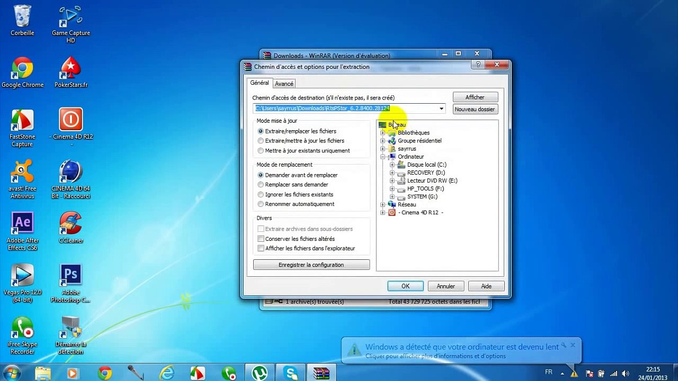
Task: Show hidden tray icons arrow
Action: [x=562, y=373]
